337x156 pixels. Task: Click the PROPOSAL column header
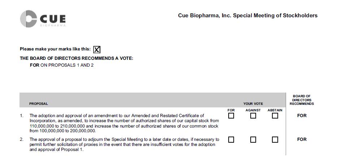(x=39, y=104)
